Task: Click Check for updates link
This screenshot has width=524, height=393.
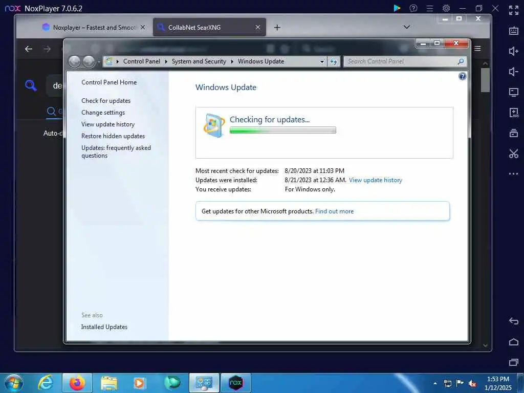Action: point(106,101)
